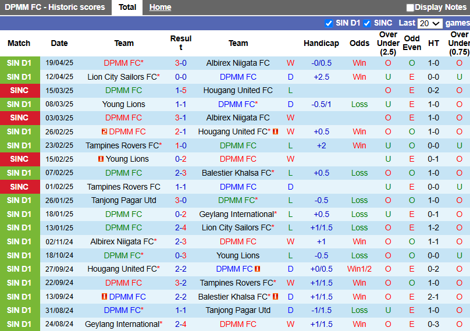This screenshot has width=470, height=331.
Task: Click Geylang International* on 24/08/24 row
Action: (123, 324)
